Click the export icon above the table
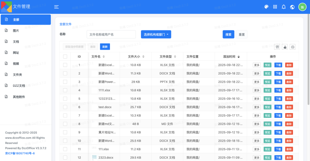This screenshot has height=161, width=310. tap(285, 47)
